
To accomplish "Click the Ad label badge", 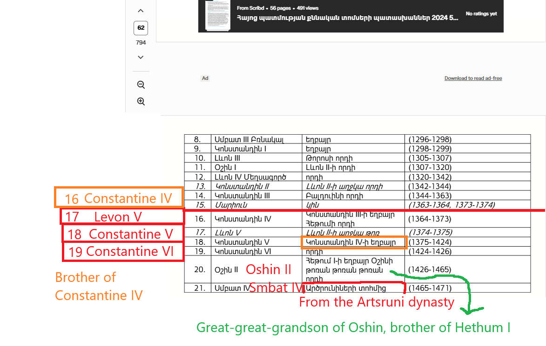I will click(x=205, y=78).
